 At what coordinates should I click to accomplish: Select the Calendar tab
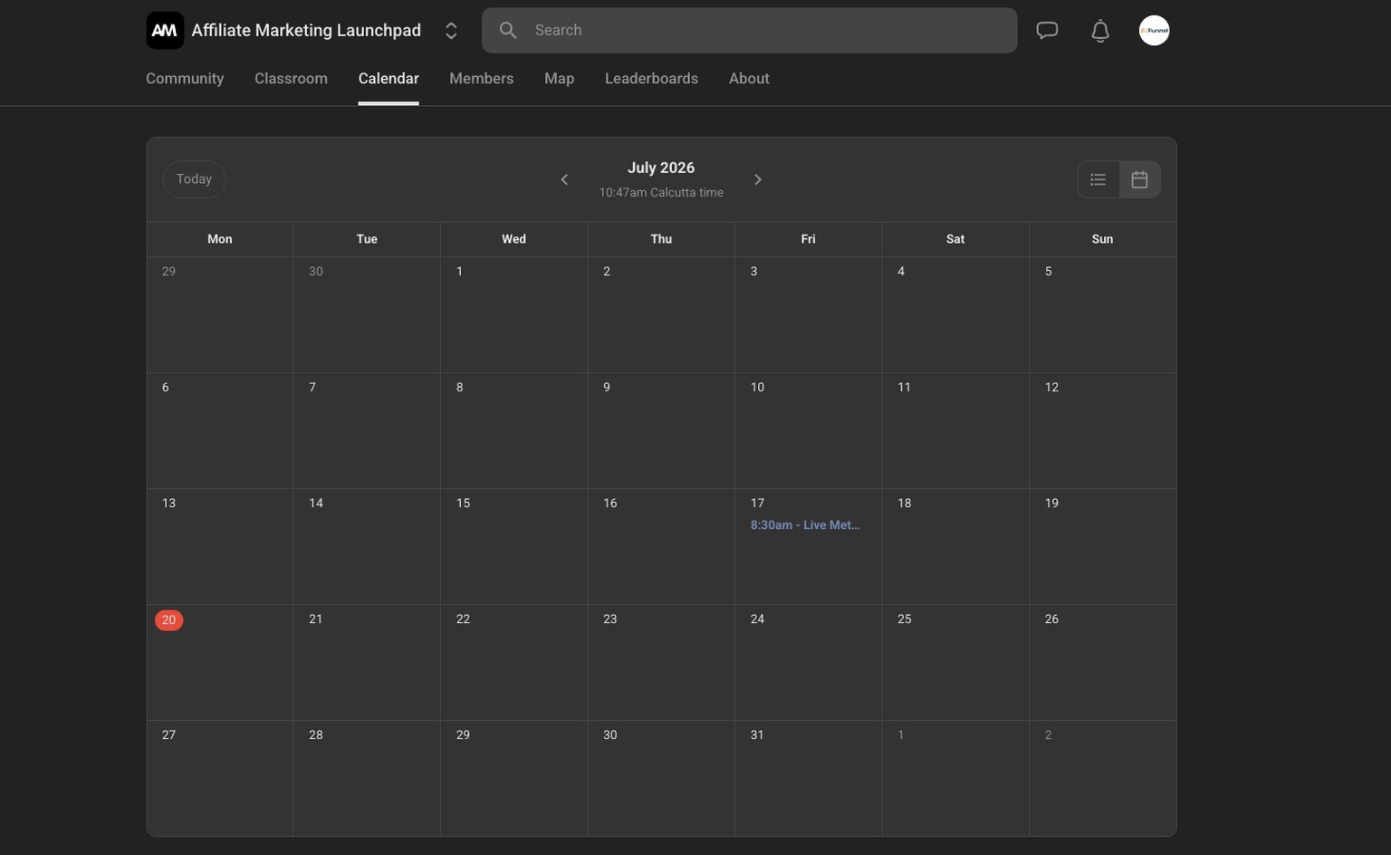click(x=389, y=79)
